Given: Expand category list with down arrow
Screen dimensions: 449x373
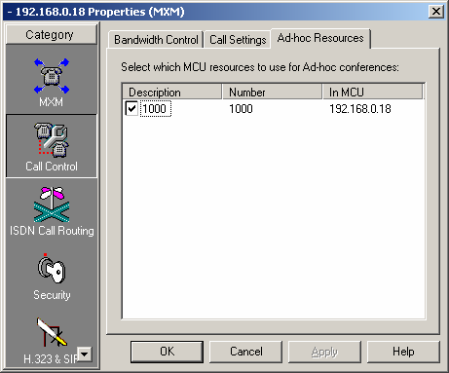Looking at the screenshot, I should [85, 354].
